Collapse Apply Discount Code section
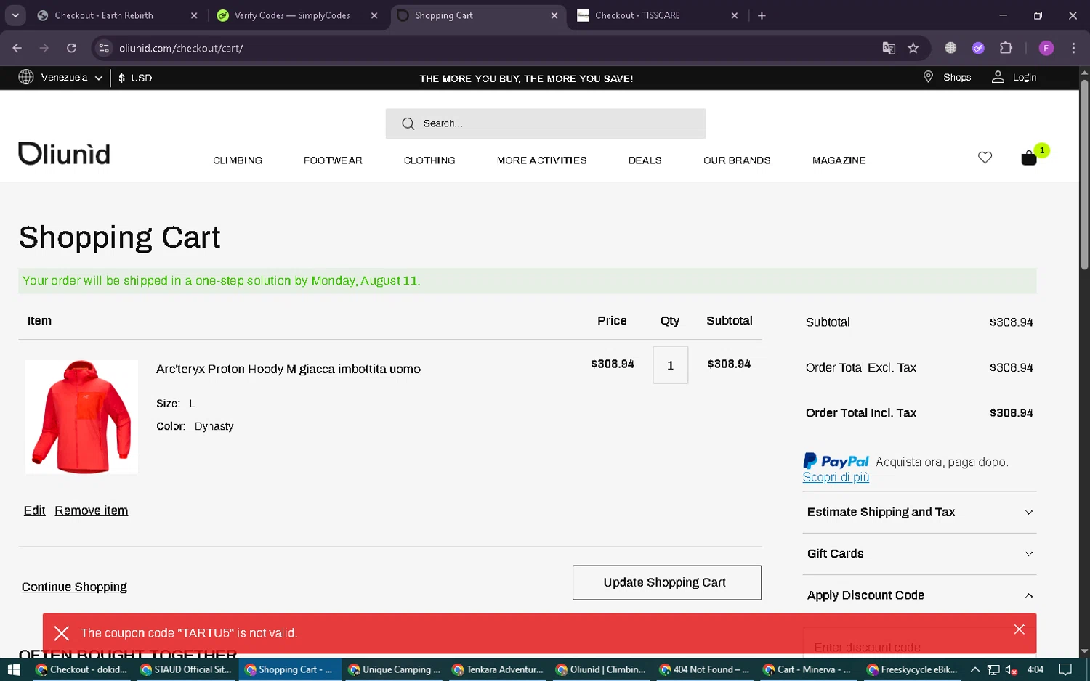 [x=919, y=595]
